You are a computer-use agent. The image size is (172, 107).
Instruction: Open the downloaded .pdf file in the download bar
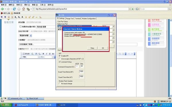[35, 98]
